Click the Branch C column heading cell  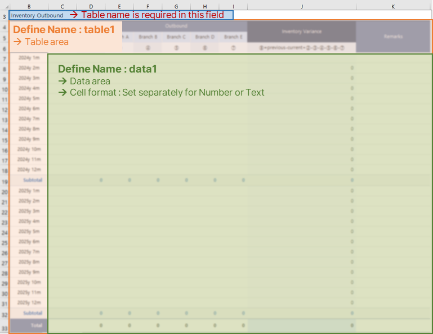[x=176, y=37]
